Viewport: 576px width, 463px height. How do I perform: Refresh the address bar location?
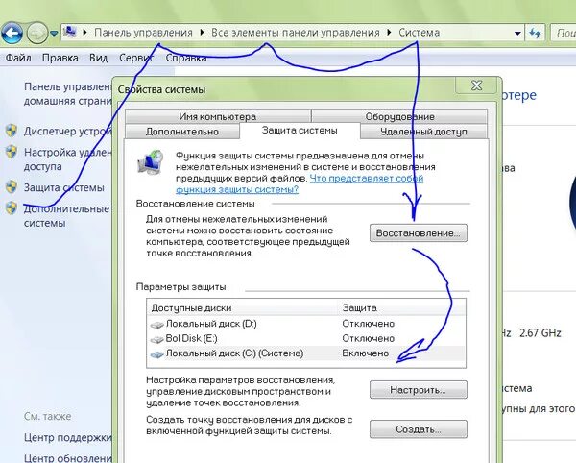point(536,34)
